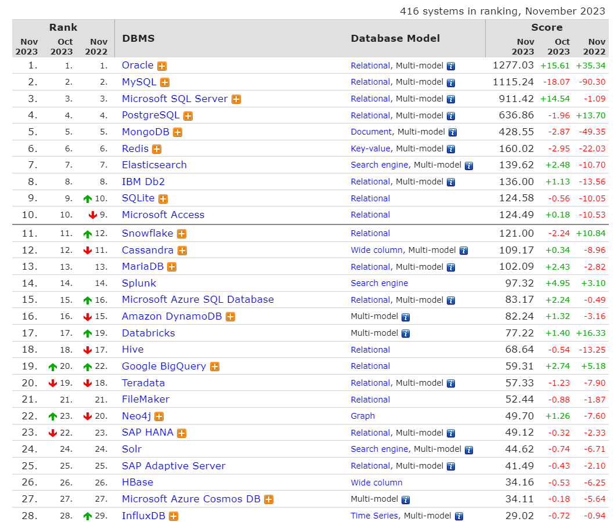Click the plus icon next to Redis

click(157, 149)
